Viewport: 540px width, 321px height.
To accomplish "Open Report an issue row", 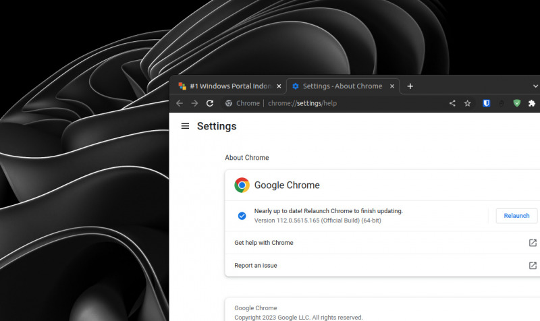I will pyautogui.click(x=382, y=266).
